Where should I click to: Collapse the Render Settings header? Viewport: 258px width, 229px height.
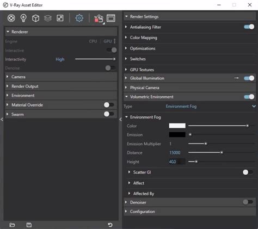pyautogui.click(x=190, y=17)
